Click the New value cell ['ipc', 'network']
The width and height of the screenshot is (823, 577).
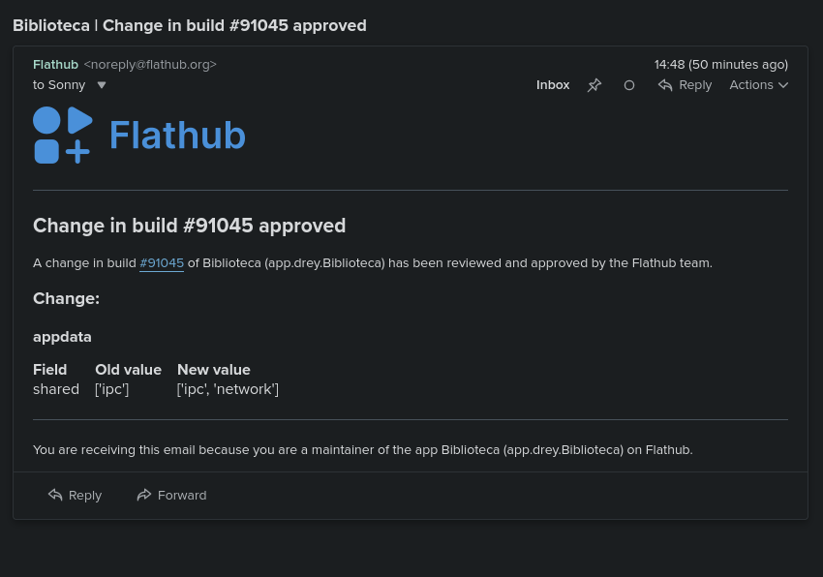(228, 389)
